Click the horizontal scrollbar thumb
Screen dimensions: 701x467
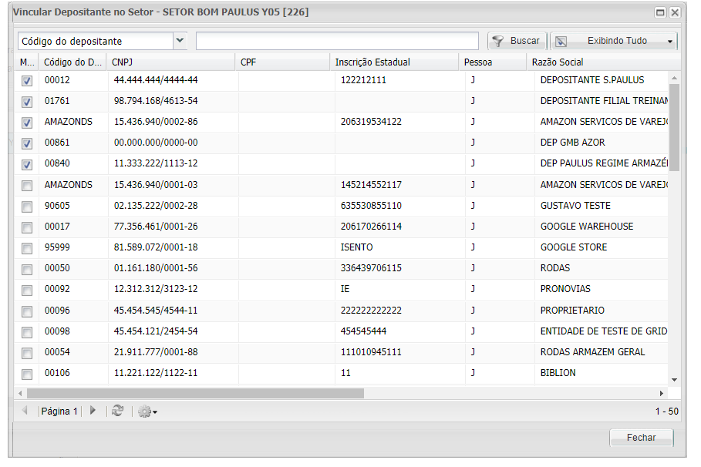(195, 393)
